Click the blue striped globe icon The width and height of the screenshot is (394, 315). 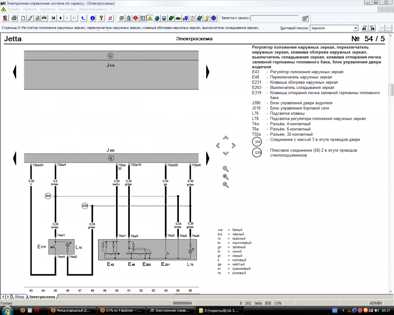[x=214, y=18]
